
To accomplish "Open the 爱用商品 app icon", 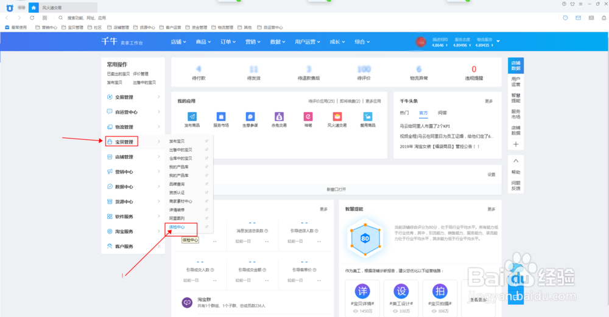I will [x=367, y=116].
